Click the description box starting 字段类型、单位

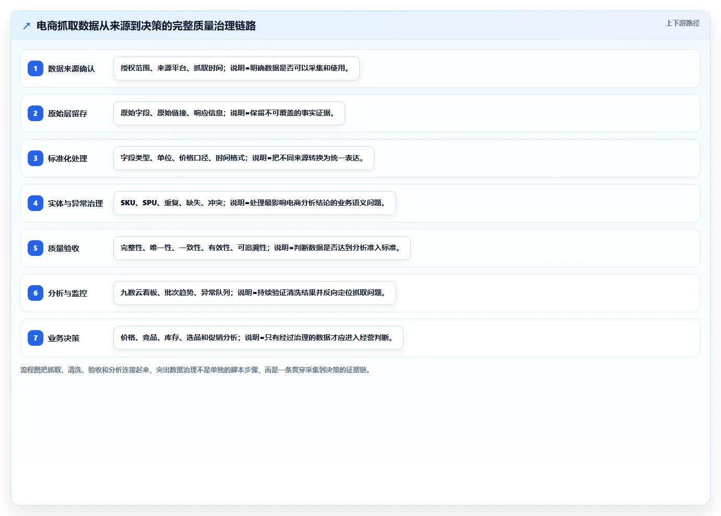pyautogui.click(x=244, y=158)
